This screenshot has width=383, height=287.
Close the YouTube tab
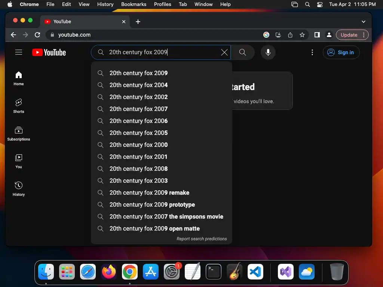124,22
